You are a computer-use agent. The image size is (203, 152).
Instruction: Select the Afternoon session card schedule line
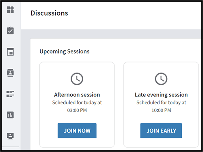(77, 103)
